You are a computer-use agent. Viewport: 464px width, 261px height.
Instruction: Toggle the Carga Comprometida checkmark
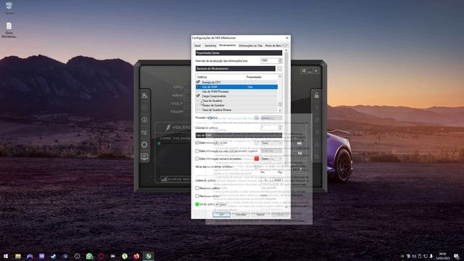pyautogui.click(x=198, y=96)
